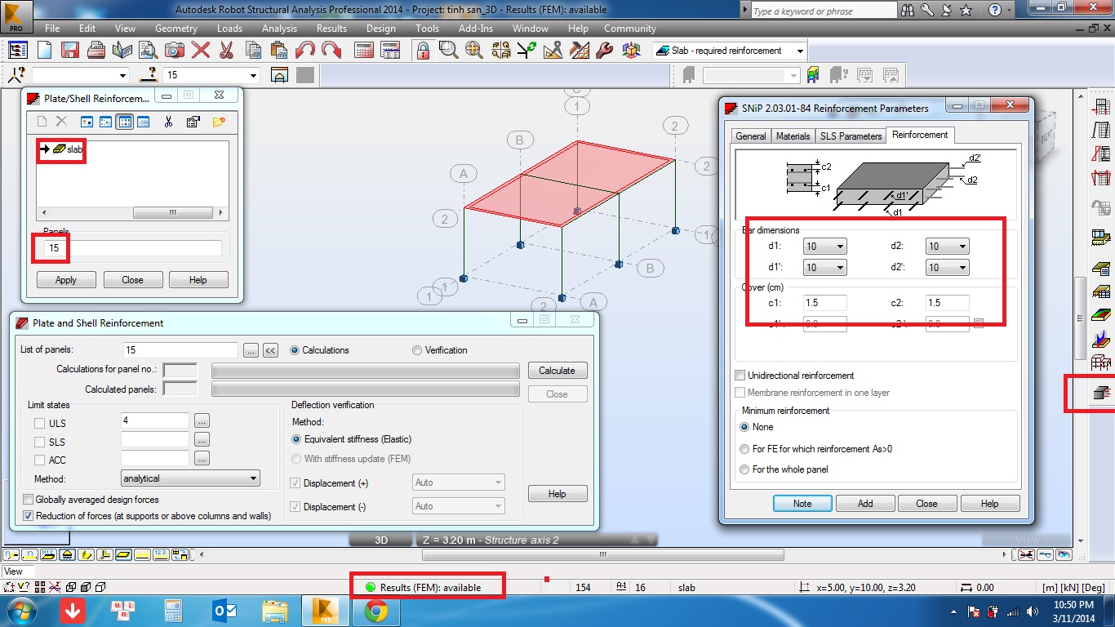Check the SLS limit state checkbox
1115x627 pixels.
tap(39, 442)
